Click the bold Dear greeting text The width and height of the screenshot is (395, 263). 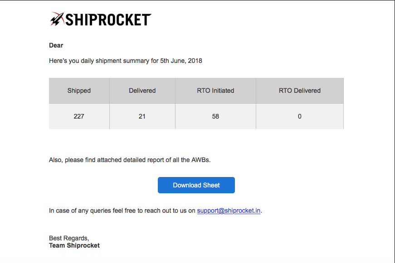tap(56, 45)
